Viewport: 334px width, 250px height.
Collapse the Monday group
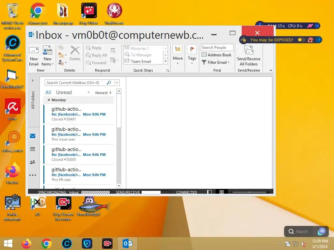49,100
